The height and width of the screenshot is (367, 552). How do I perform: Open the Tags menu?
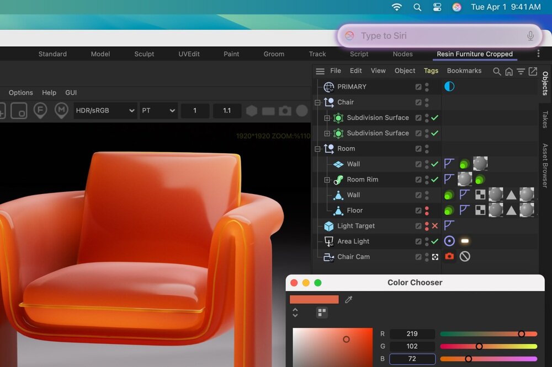coord(431,71)
